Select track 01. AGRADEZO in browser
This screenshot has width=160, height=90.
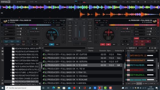pyautogui.click(x=82, y=58)
